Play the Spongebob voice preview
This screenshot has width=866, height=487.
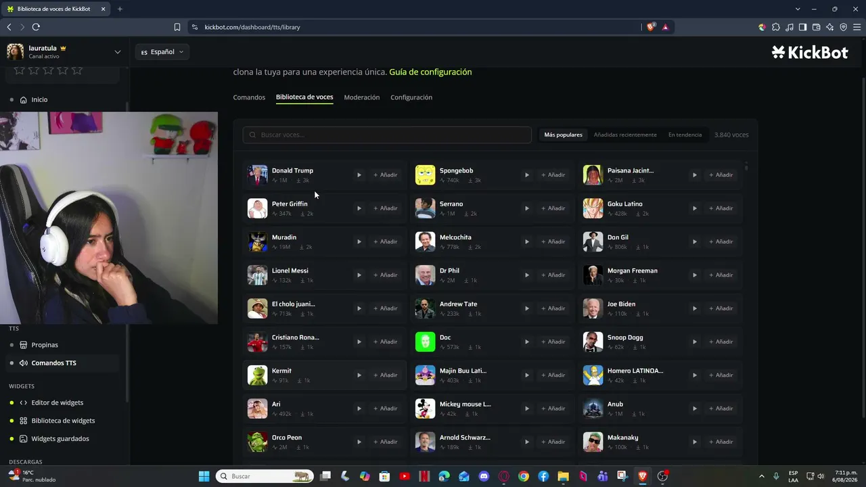point(527,175)
